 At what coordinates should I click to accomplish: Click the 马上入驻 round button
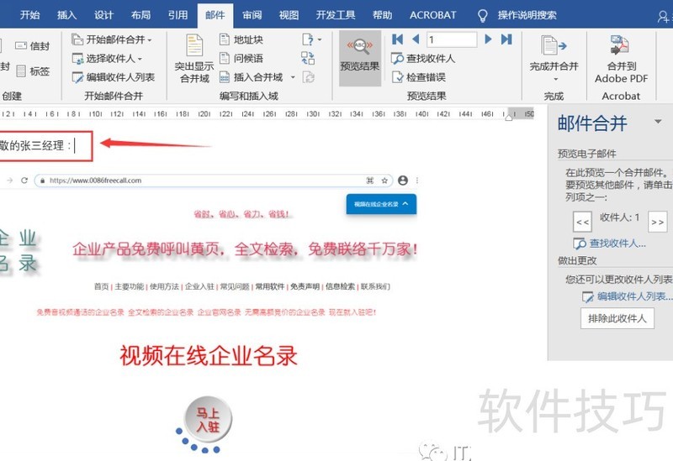(208, 418)
